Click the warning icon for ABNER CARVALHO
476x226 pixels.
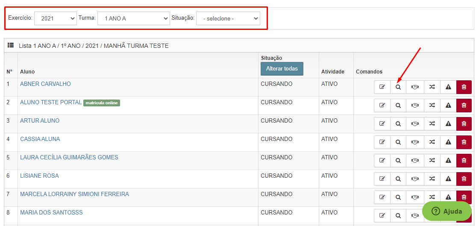coord(448,87)
